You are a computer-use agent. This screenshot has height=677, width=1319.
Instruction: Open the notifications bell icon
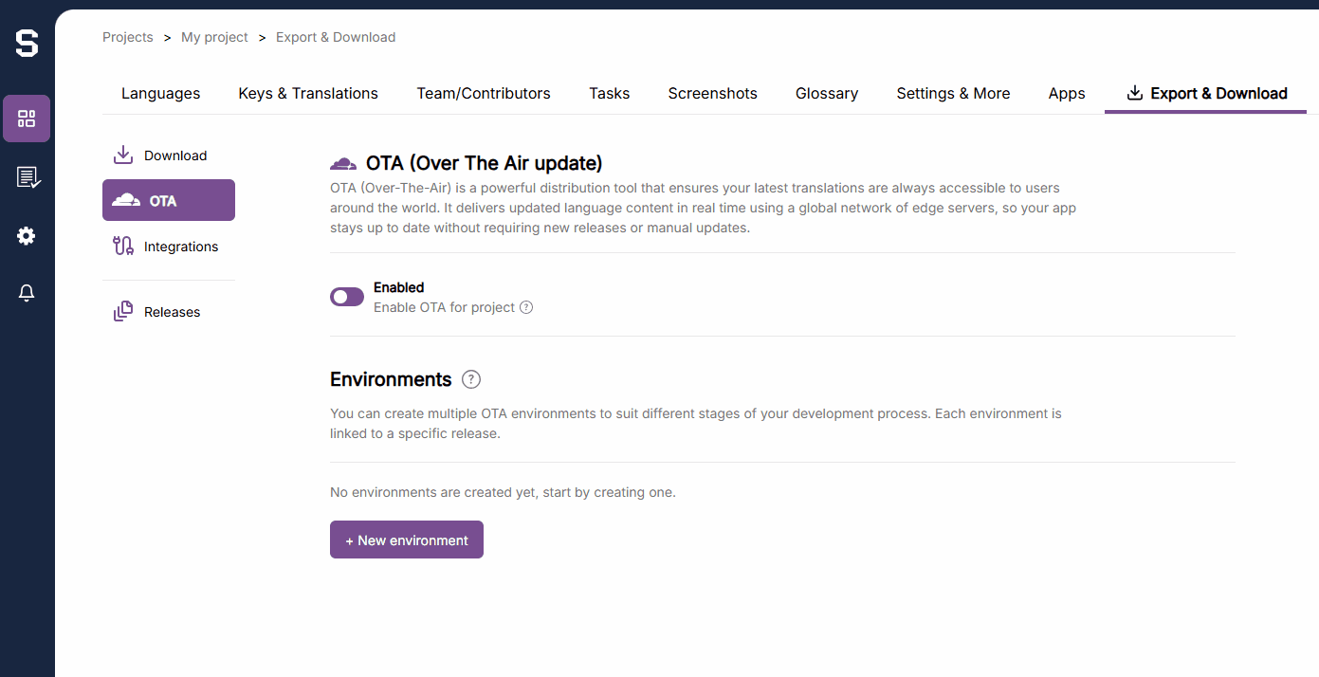27,294
